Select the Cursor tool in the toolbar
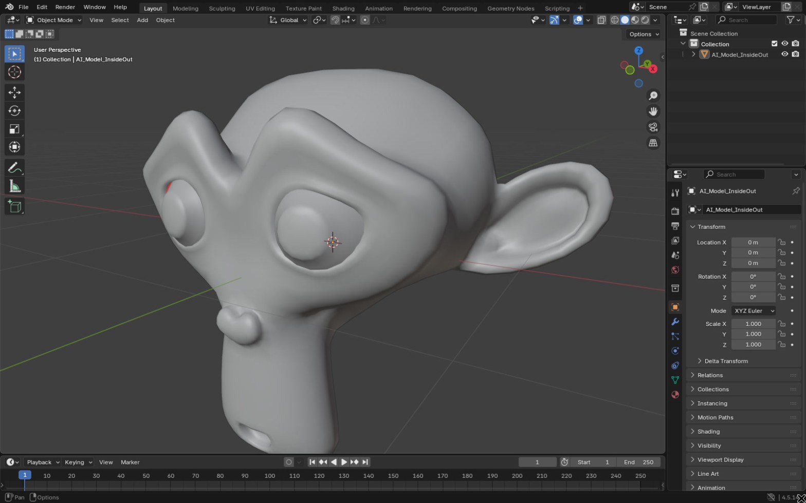 [14, 72]
